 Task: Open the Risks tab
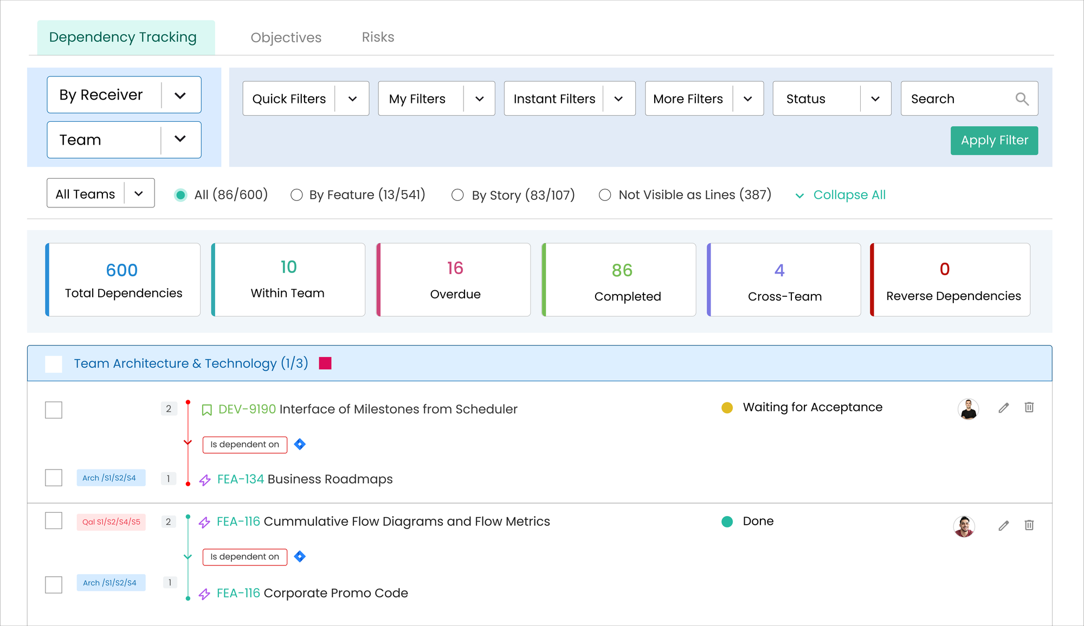coord(378,37)
